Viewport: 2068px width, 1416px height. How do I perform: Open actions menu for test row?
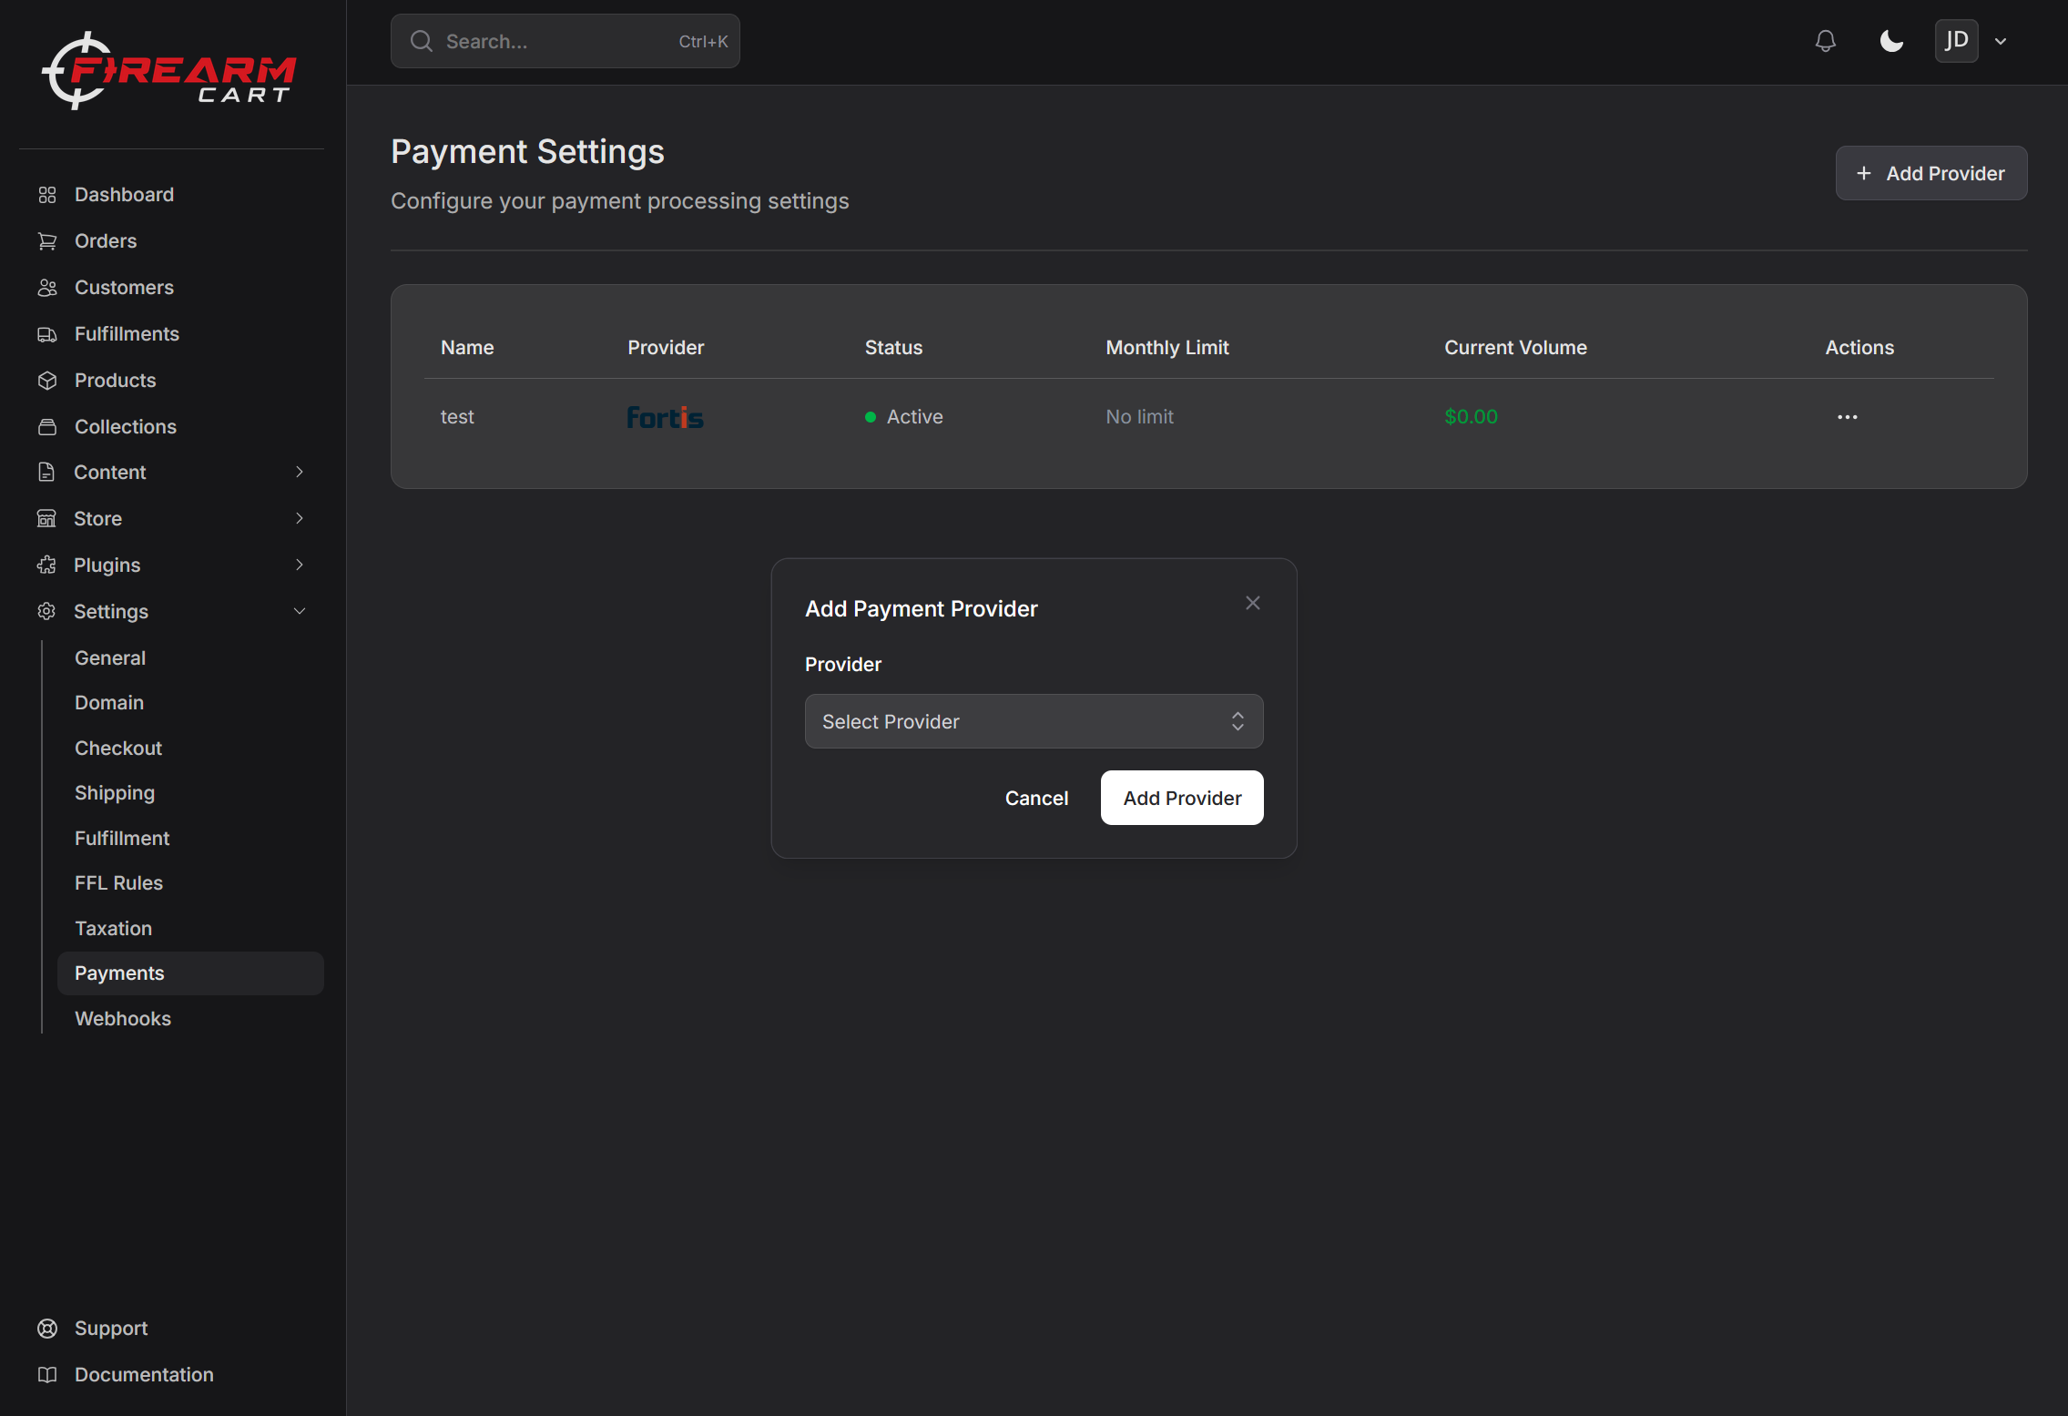click(1848, 417)
